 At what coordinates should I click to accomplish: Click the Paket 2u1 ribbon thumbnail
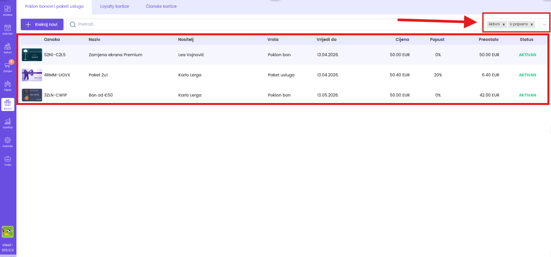[32, 75]
